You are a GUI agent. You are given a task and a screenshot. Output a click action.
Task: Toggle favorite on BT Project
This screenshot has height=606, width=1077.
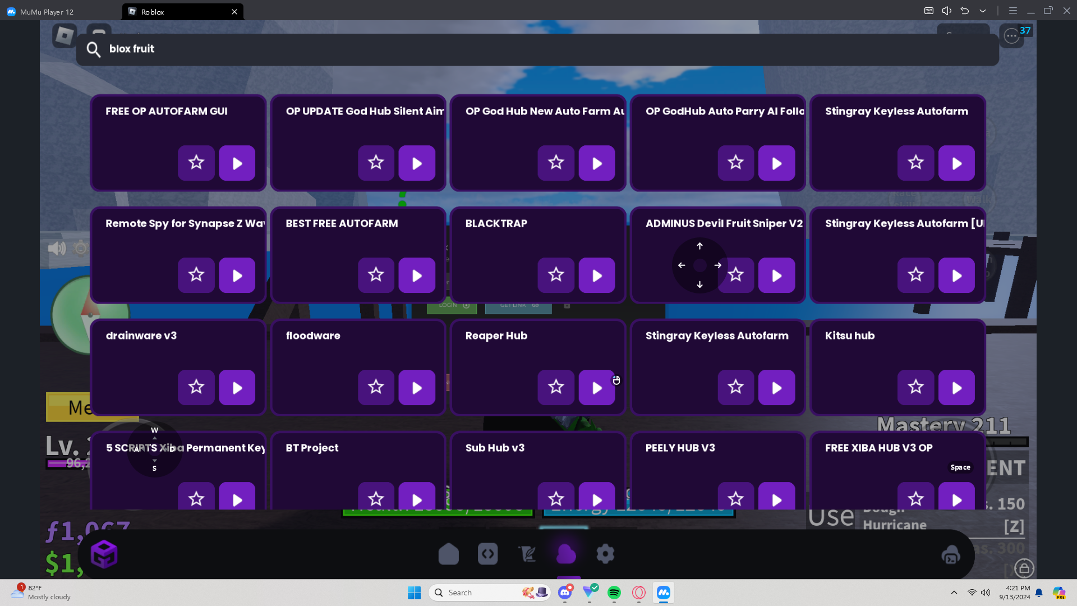tap(376, 496)
